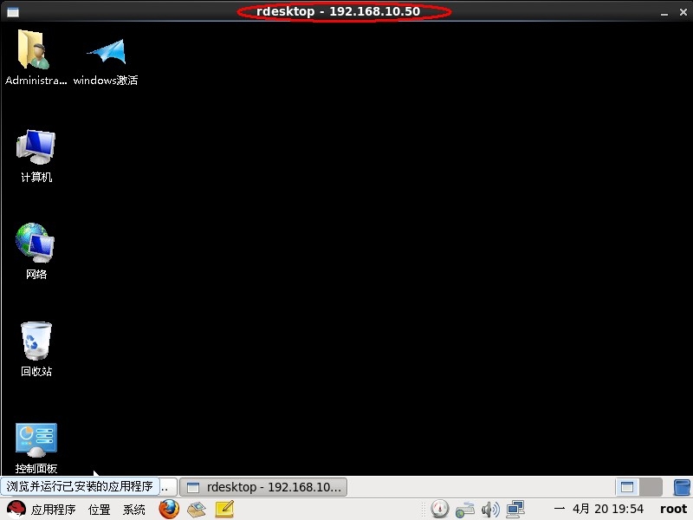
Task: Open the volume speaker tray icon
Action: pyautogui.click(x=490, y=510)
